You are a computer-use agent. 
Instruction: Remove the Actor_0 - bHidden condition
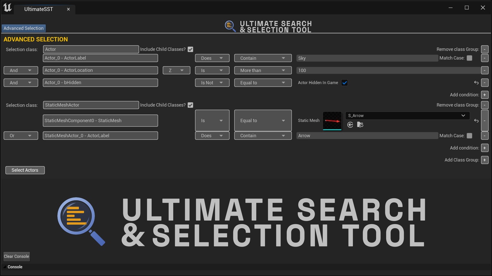(485, 82)
